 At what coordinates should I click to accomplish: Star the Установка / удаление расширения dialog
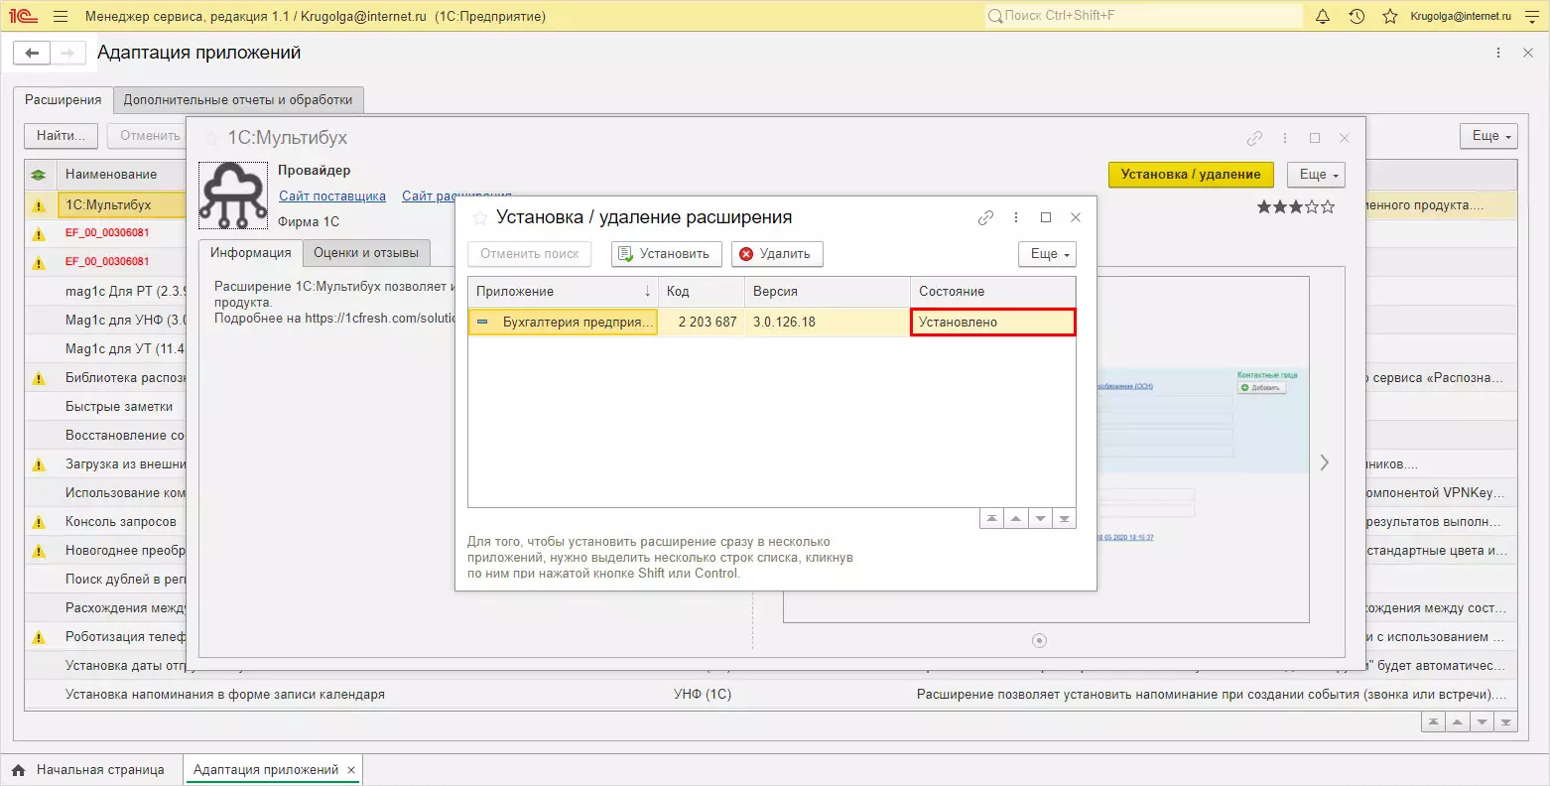[480, 217]
